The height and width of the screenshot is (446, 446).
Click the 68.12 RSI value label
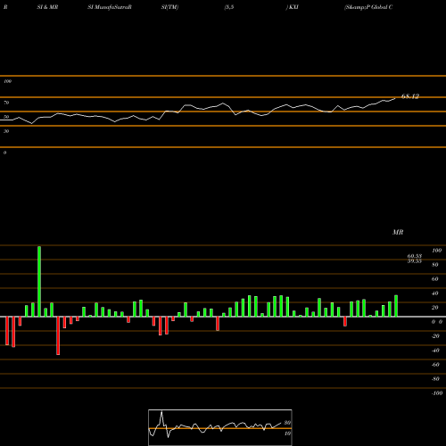[410, 96]
